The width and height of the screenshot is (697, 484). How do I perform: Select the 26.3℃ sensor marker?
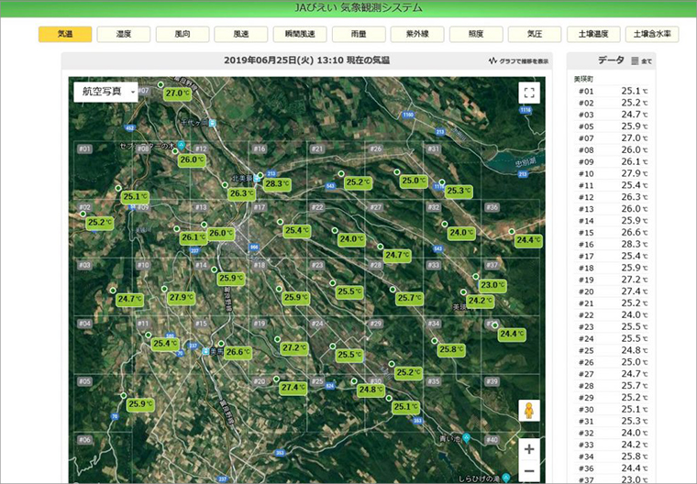point(242,193)
